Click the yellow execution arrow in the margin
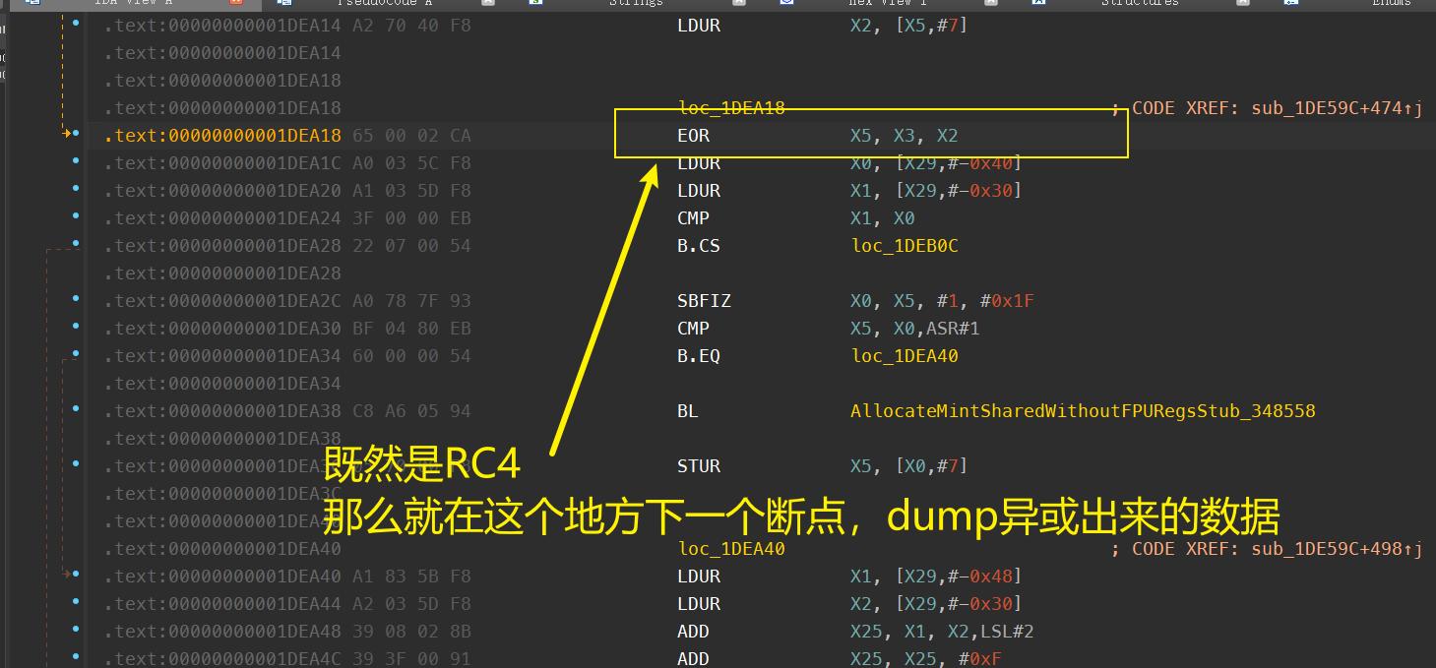This screenshot has height=668, width=1436. click(x=67, y=131)
